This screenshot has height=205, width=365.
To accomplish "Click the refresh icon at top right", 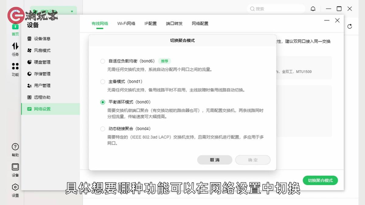I will pos(350,26).
